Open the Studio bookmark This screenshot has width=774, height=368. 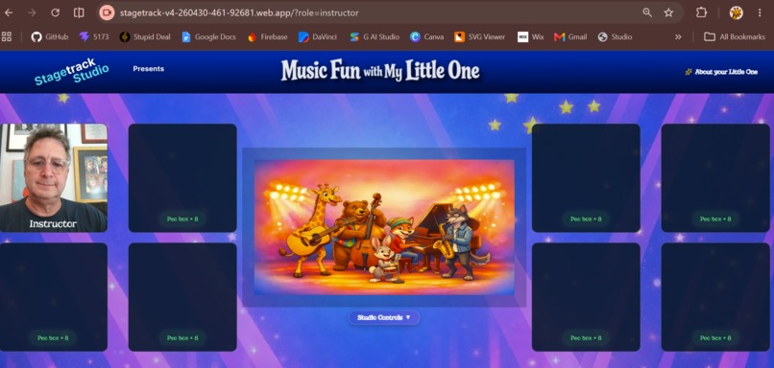click(x=615, y=37)
